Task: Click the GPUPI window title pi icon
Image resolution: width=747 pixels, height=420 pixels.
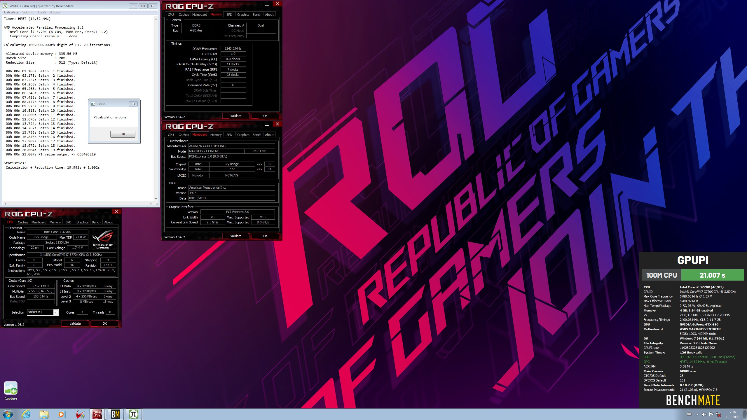Action: point(5,6)
